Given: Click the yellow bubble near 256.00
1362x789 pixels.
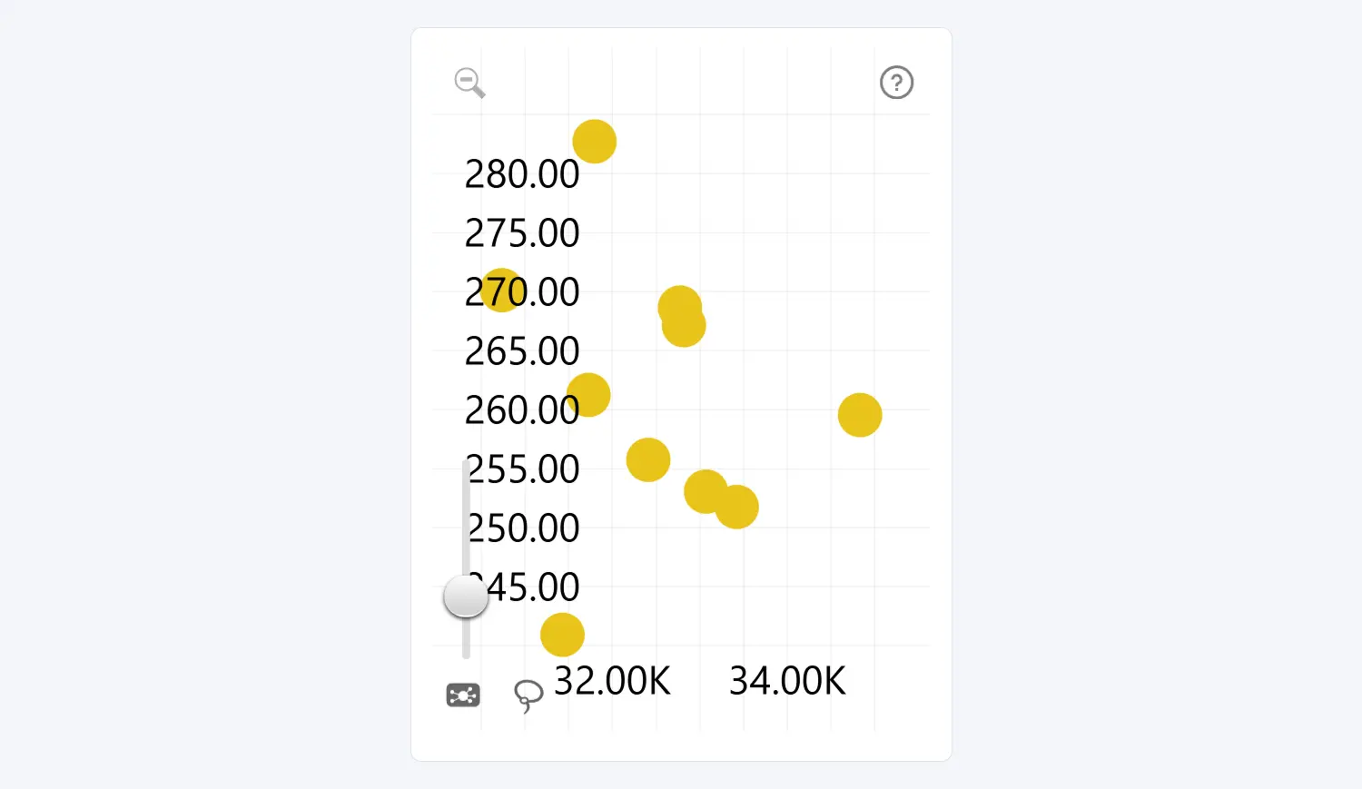Looking at the screenshot, I should pyautogui.click(x=647, y=459).
